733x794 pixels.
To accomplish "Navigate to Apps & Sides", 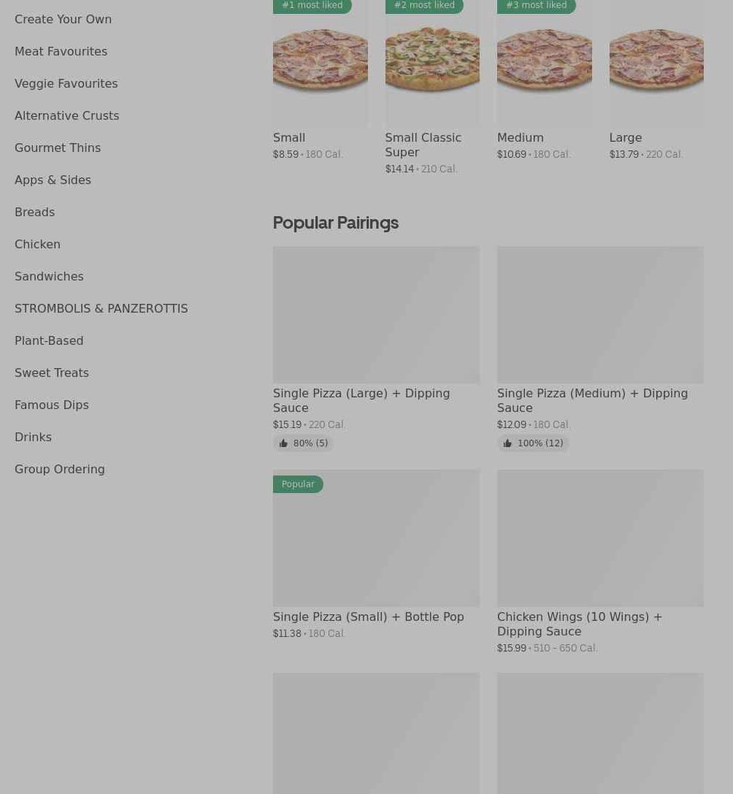I will 53,180.
